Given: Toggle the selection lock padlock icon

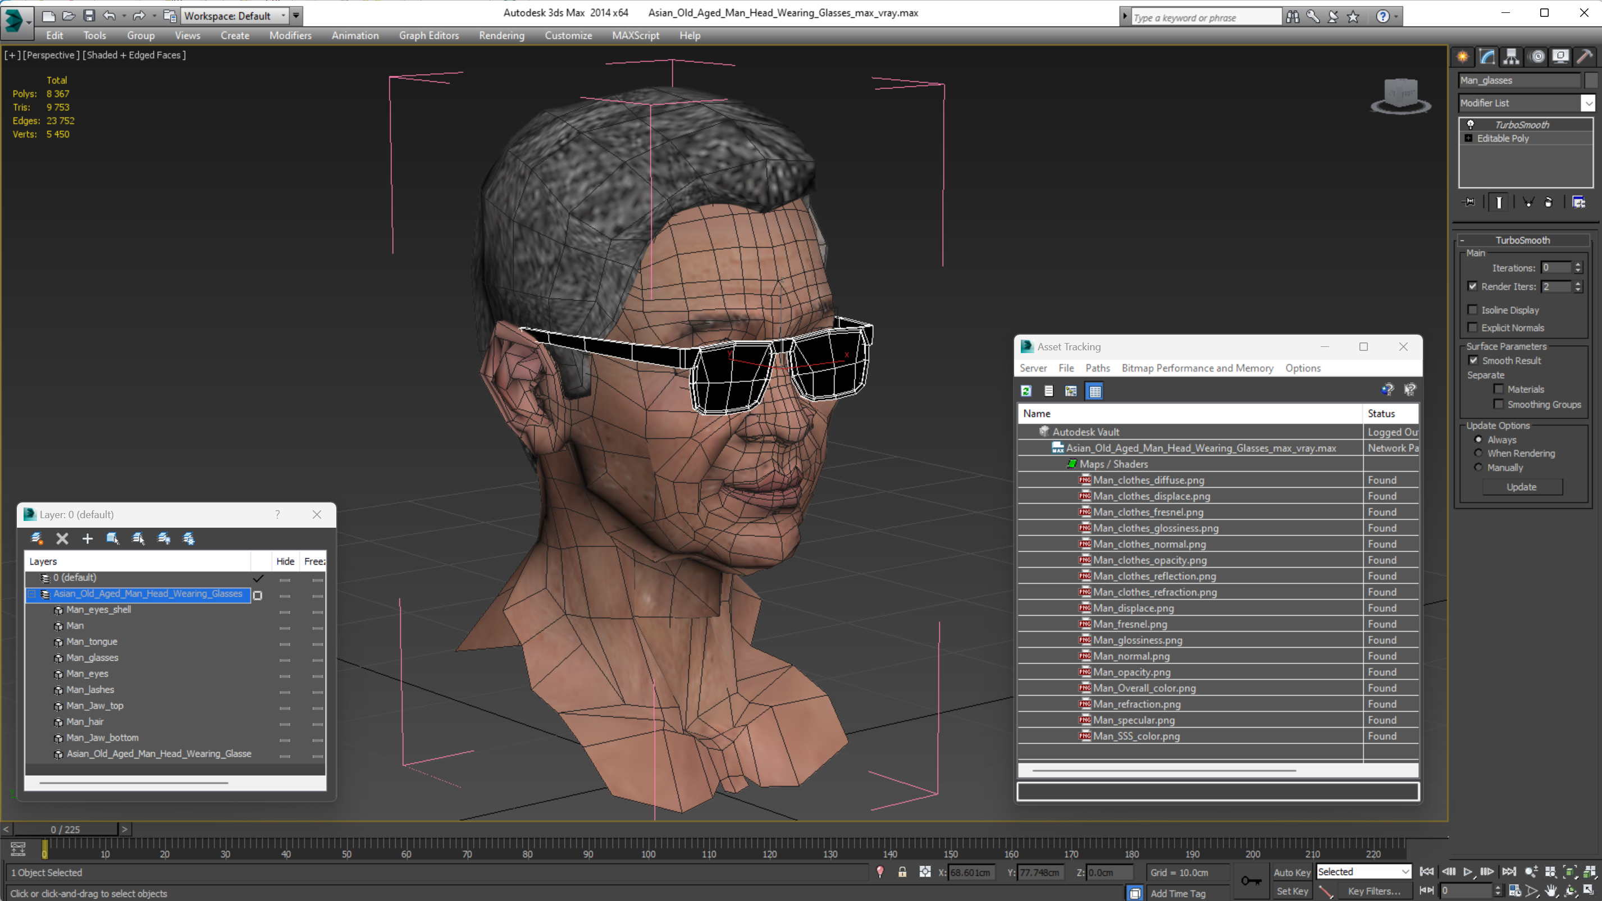Looking at the screenshot, I should tap(902, 872).
